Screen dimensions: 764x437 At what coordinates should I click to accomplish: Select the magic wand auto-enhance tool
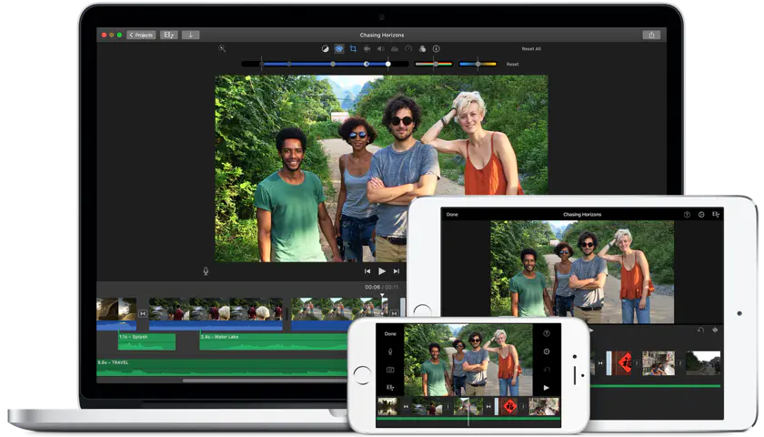[x=222, y=48]
